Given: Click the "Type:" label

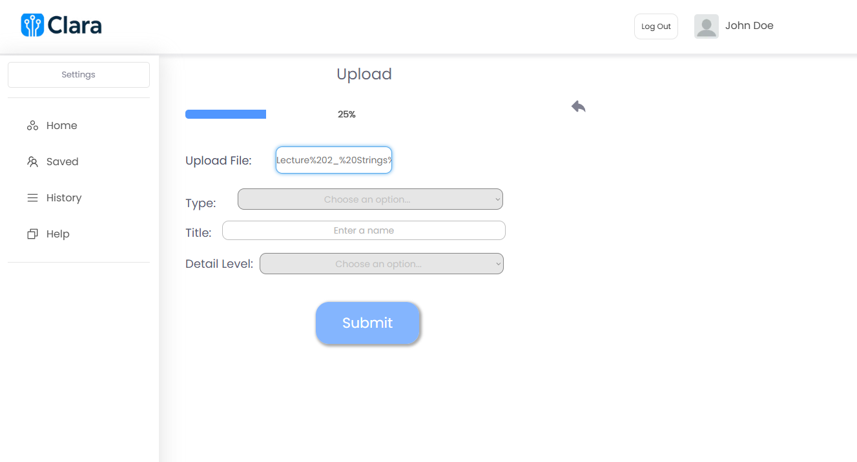Looking at the screenshot, I should tap(201, 203).
